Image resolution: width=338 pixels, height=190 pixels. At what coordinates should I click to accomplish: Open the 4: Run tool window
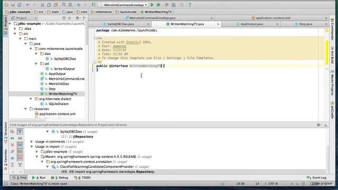tap(39, 178)
